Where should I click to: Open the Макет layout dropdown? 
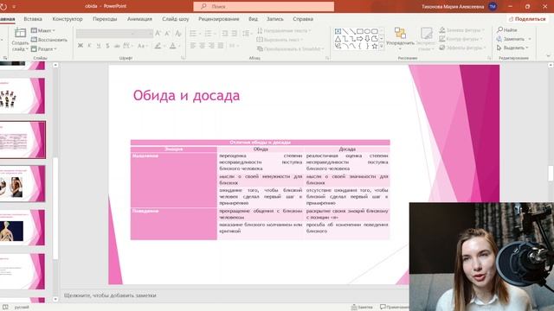[43, 31]
